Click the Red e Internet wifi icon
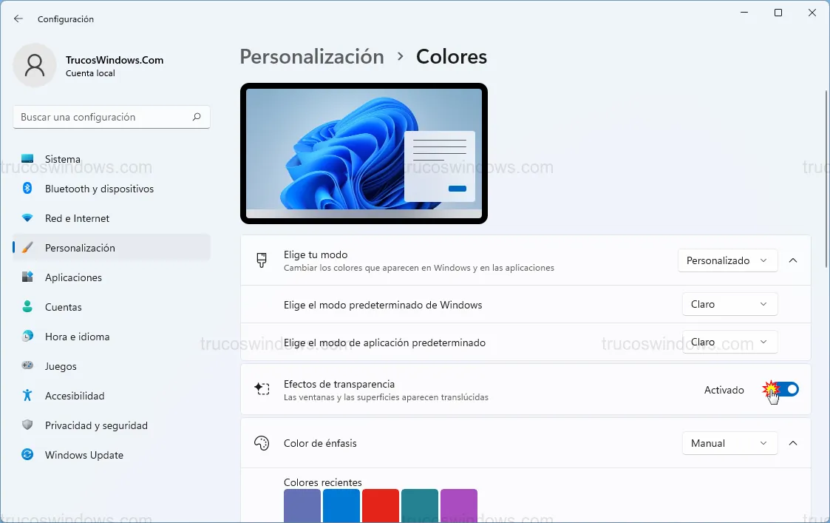The width and height of the screenshot is (830, 523). (27, 218)
